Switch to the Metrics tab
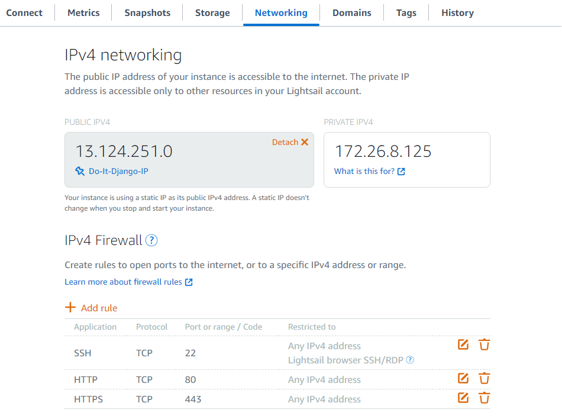This screenshot has height=419, width=562. pos(83,13)
